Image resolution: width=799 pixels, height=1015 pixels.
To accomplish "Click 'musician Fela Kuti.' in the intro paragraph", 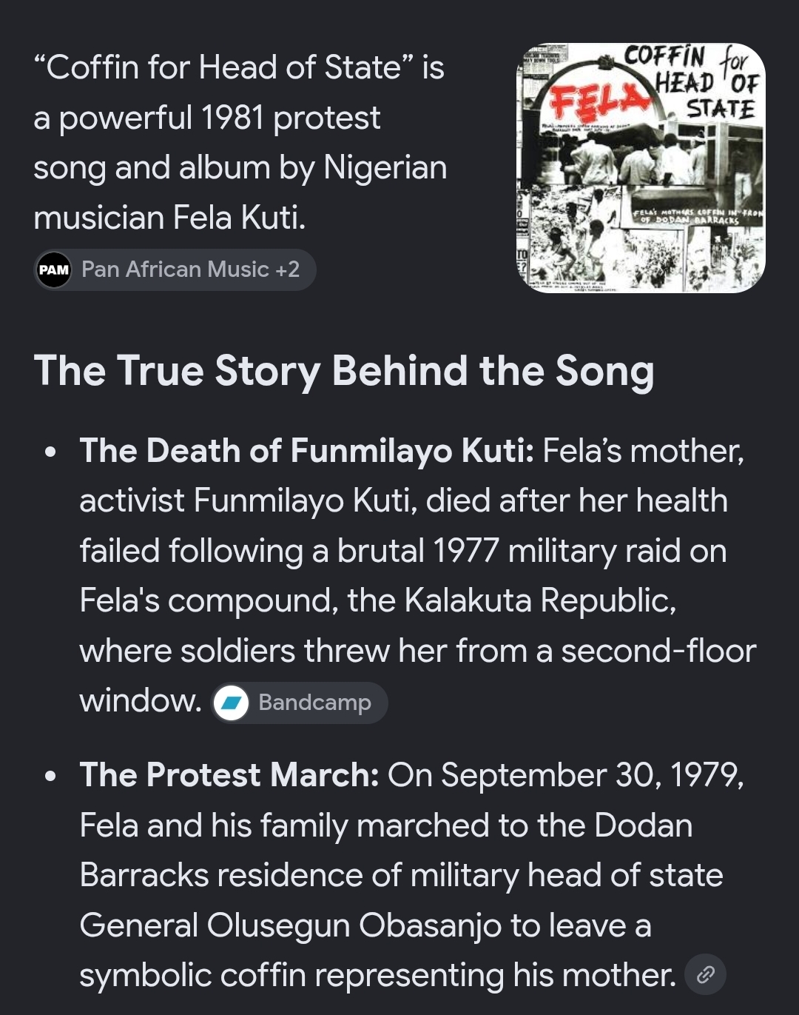I will coord(169,218).
